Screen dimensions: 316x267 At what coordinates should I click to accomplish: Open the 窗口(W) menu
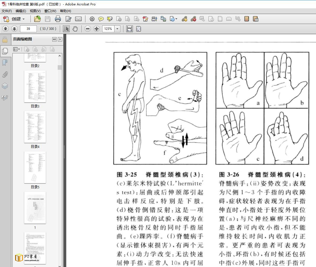click(x=50, y=11)
